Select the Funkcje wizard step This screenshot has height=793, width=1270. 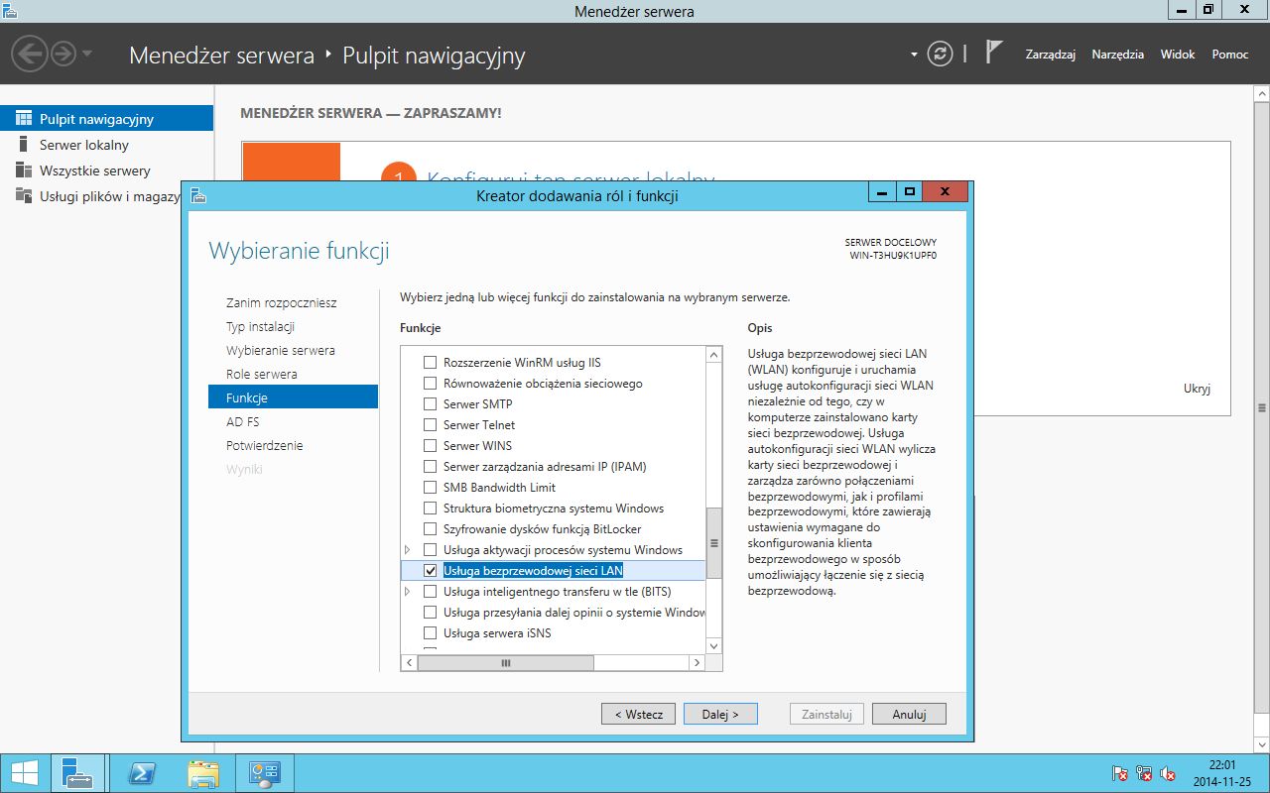tap(294, 396)
